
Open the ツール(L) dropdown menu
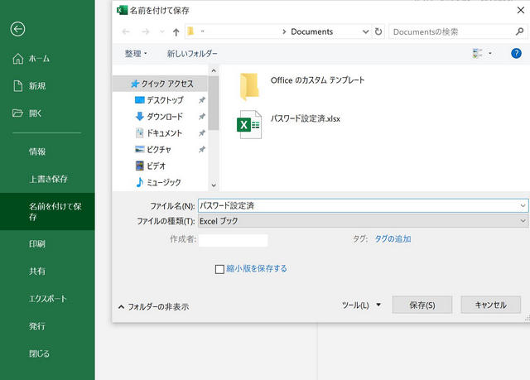point(361,305)
